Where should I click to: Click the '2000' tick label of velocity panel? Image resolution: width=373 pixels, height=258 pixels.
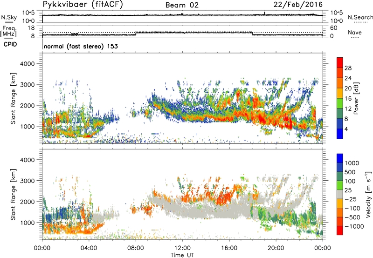pos(27,202)
